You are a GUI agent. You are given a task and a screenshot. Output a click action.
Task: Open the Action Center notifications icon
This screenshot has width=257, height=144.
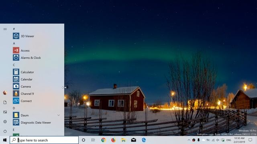[x=250, y=140]
